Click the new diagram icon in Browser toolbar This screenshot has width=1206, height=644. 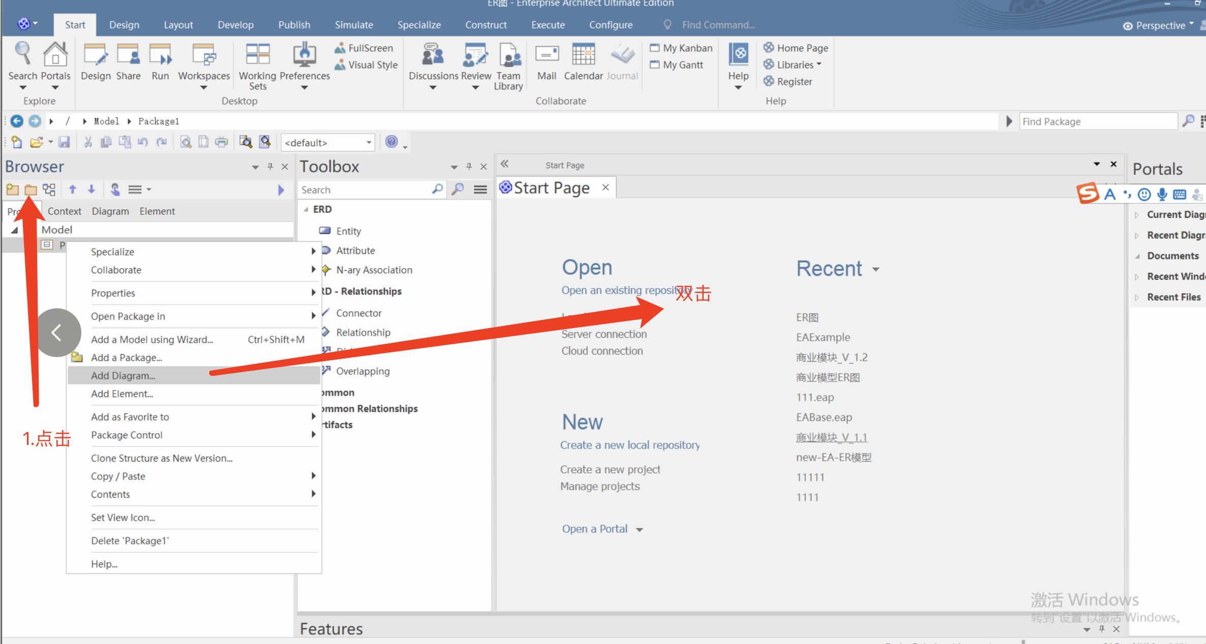coord(49,189)
